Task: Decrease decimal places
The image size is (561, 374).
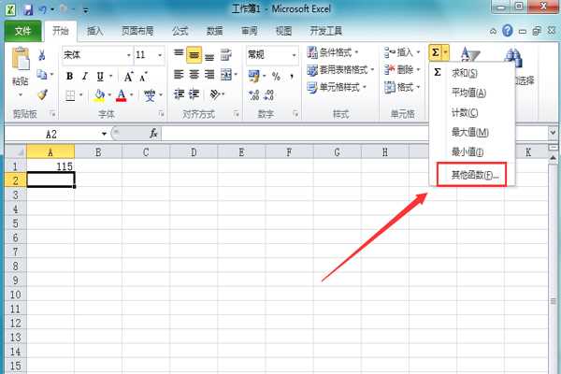Action: pos(268,95)
